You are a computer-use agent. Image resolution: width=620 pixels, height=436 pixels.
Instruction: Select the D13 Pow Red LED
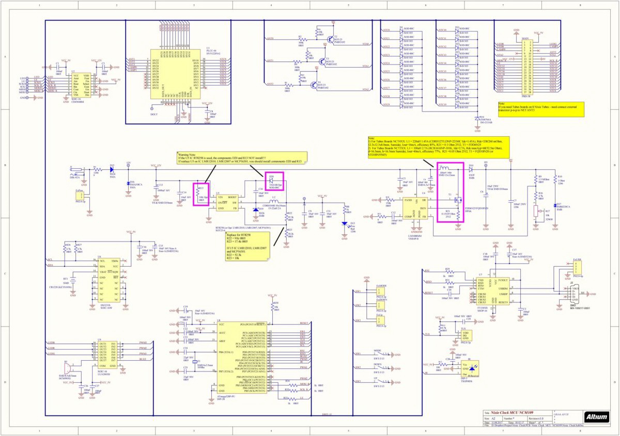[x=345, y=223]
